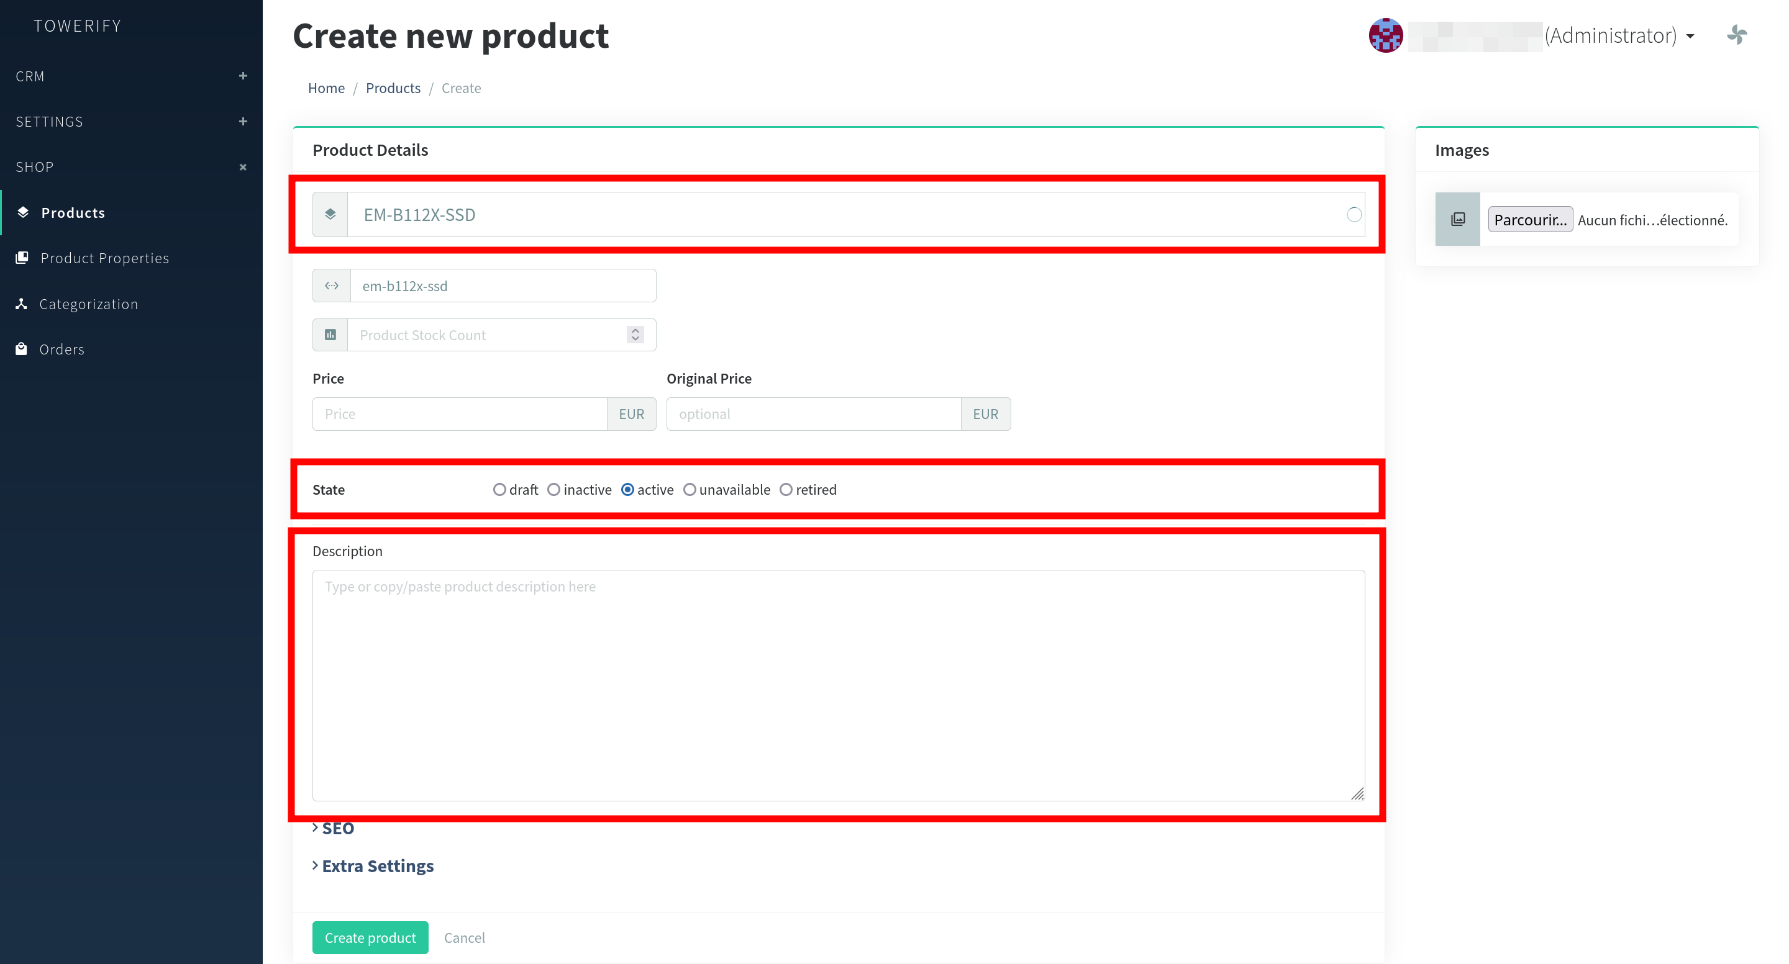Click the Product Stock Count stepper arrows
1789x964 pixels.
click(635, 335)
